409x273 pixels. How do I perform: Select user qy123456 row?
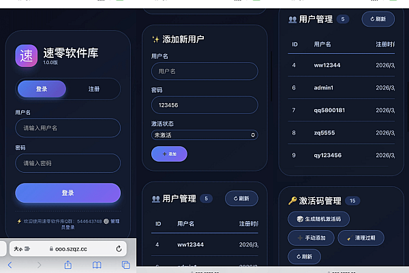(342, 155)
